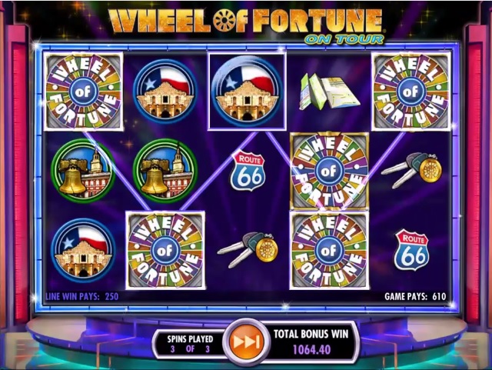Screen dimensions: 492x370
Task: Click the Route 66 sign in bottom-right
Action: 412,250
